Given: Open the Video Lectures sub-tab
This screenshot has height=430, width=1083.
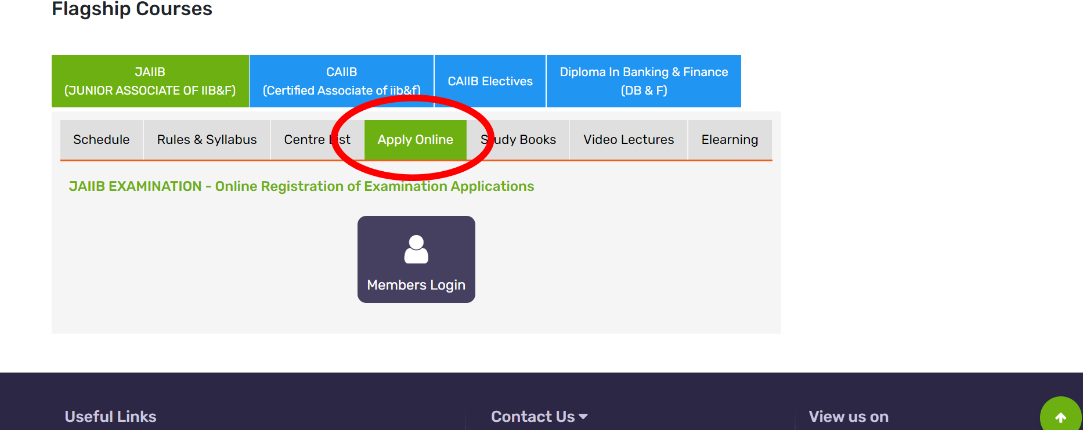Looking at the screenshot, I should coord(629,140).
